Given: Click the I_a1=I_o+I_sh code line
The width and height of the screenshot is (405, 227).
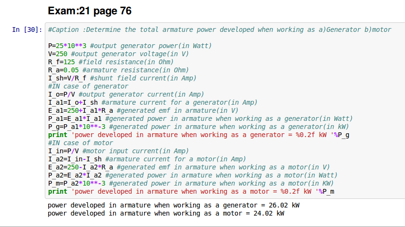Looking at the screenshot, I should pos(152,102).
